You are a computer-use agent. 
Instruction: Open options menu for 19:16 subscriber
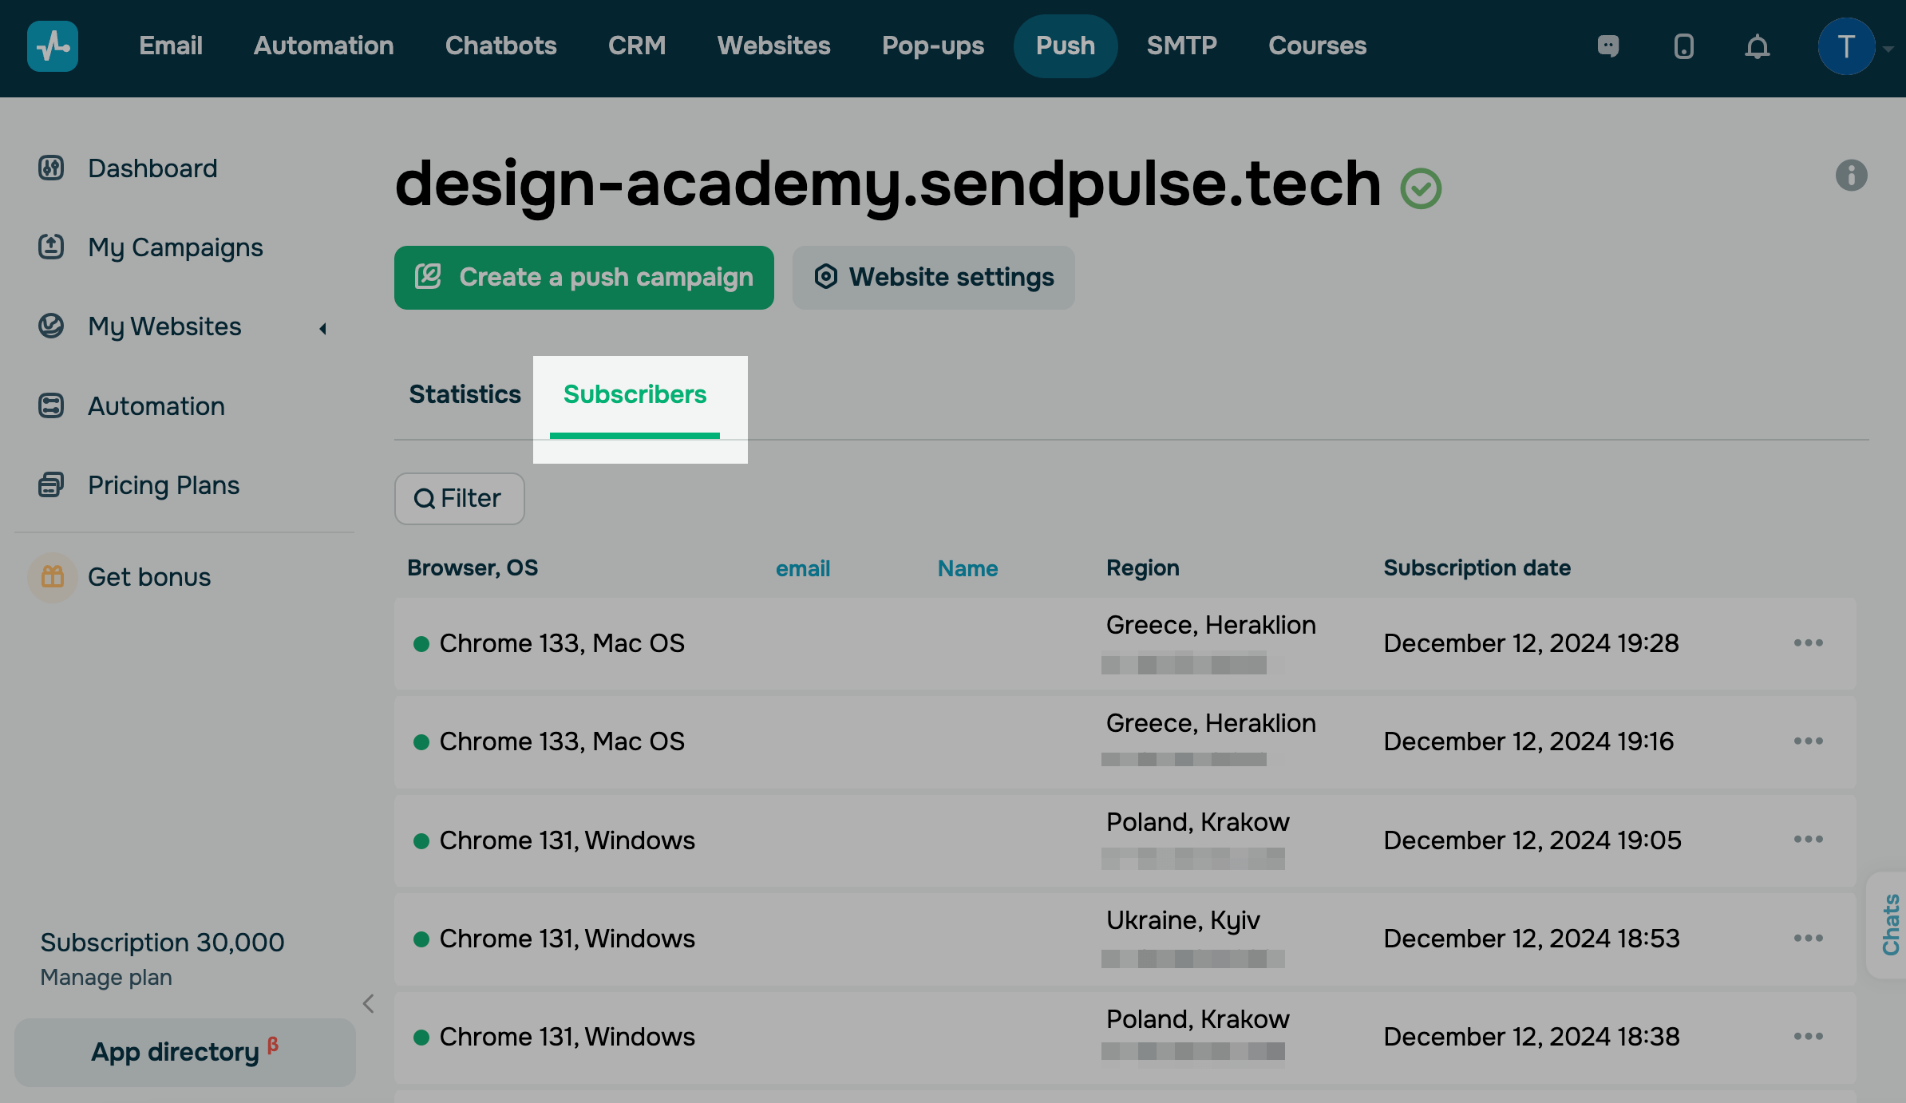coord(1808,741)
